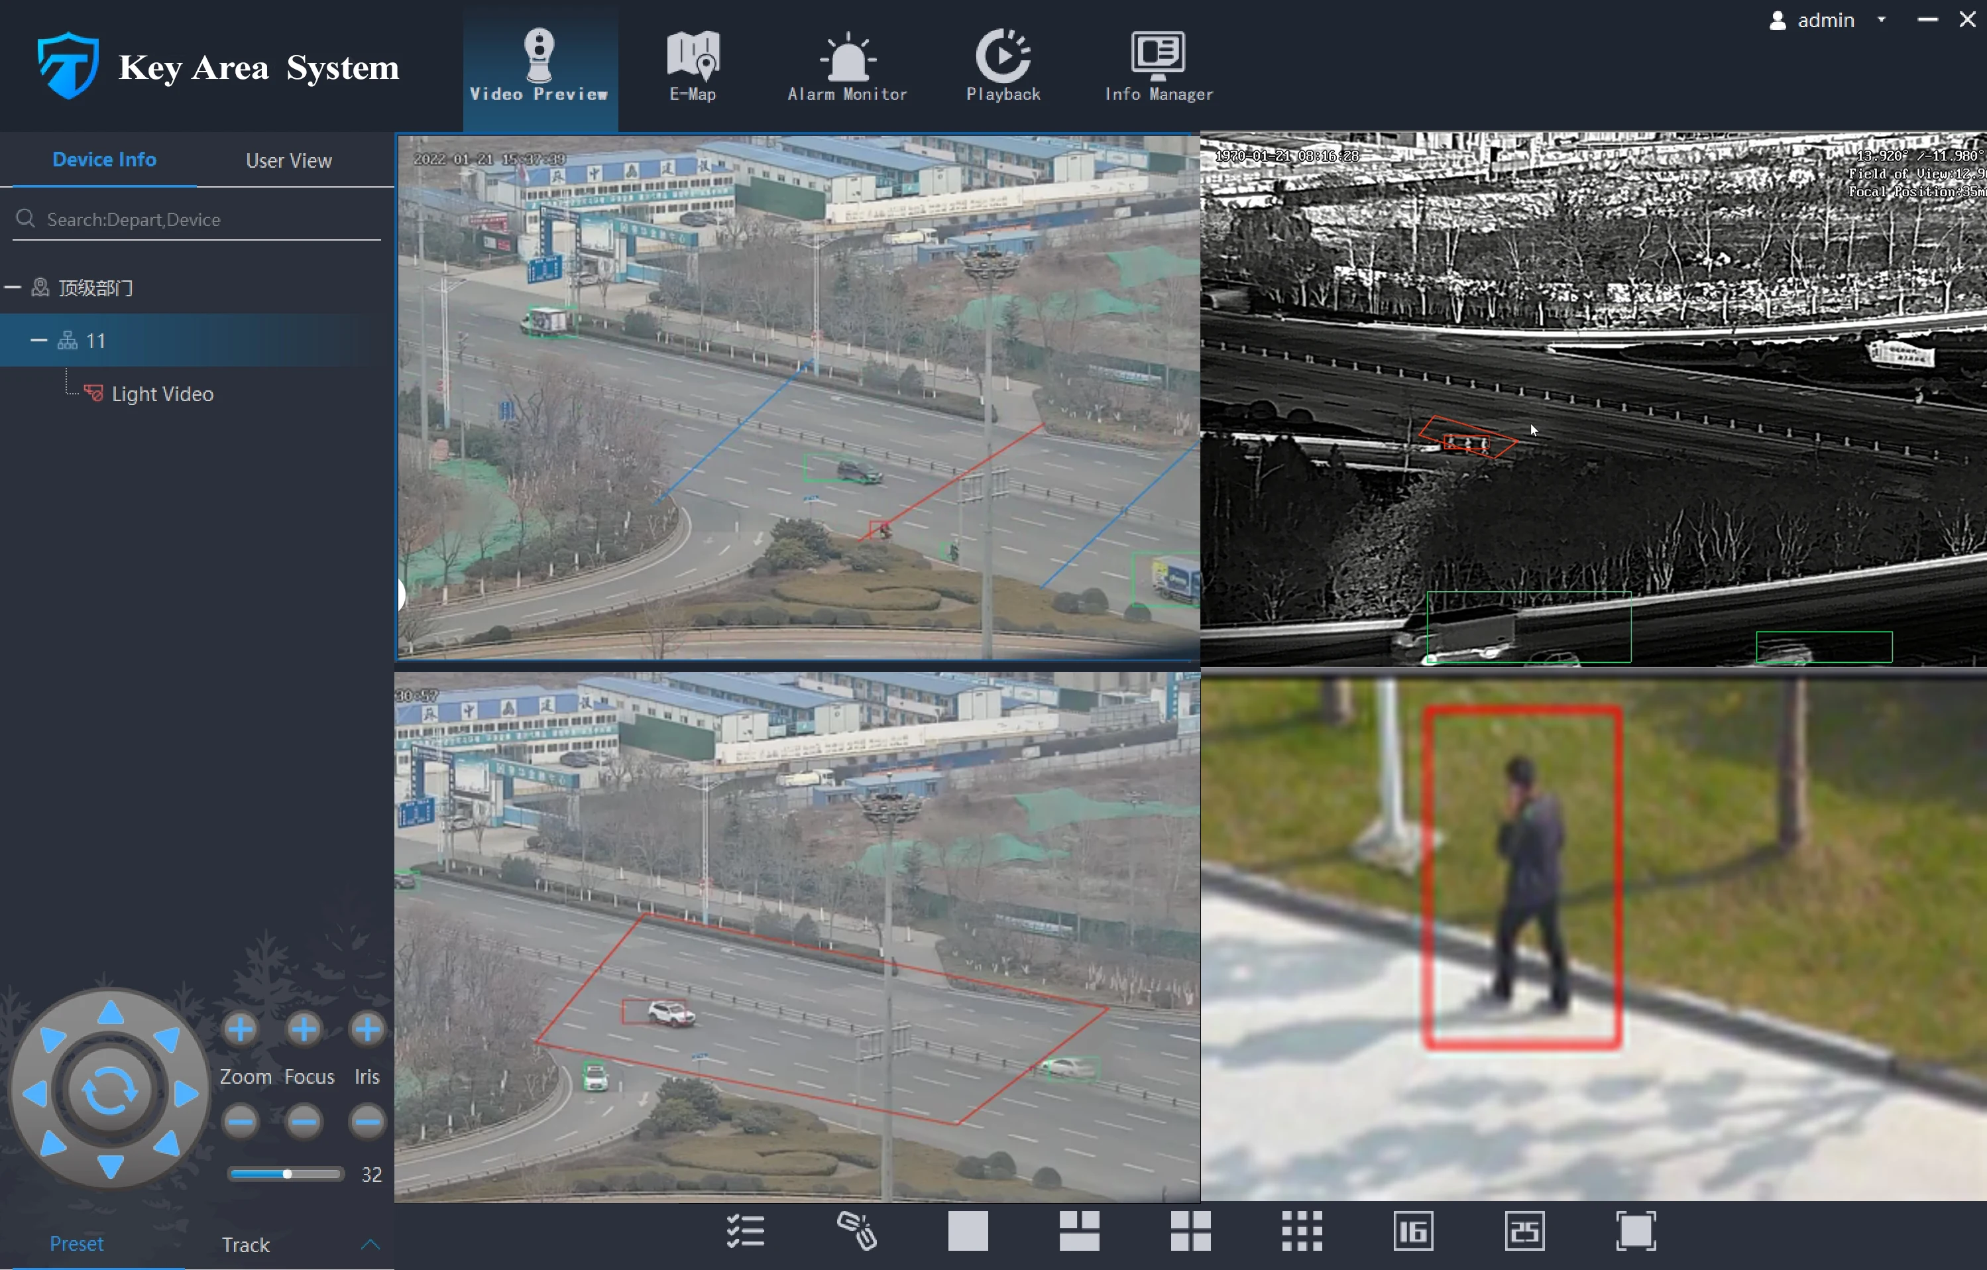
Task: Adjust the Zoom slider to increase
Action: pyautogui.click(x=242, y=1028)
